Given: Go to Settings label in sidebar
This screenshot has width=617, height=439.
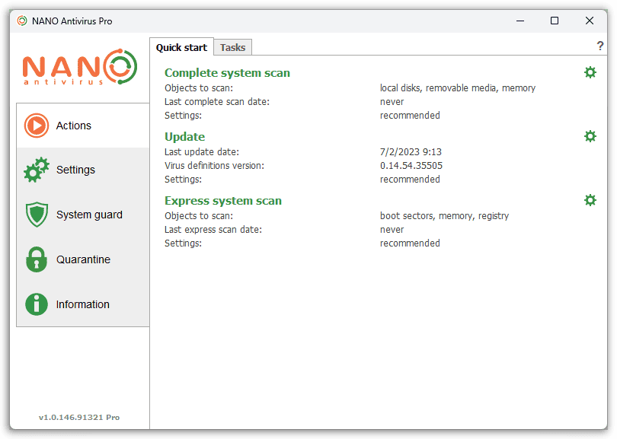Looking at the screenshot, I should [x=75, y=170].
